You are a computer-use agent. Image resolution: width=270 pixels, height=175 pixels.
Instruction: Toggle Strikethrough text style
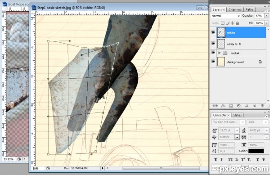264,159
